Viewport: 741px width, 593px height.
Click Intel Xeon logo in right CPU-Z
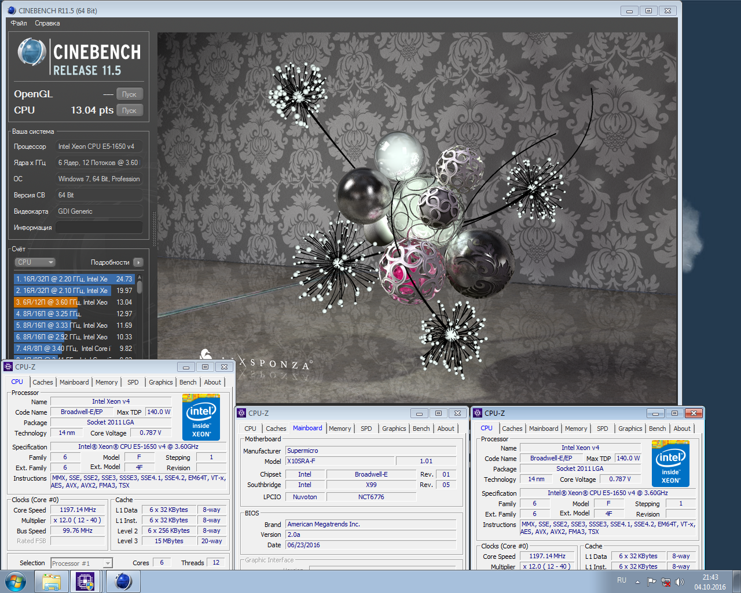(670, 463)
